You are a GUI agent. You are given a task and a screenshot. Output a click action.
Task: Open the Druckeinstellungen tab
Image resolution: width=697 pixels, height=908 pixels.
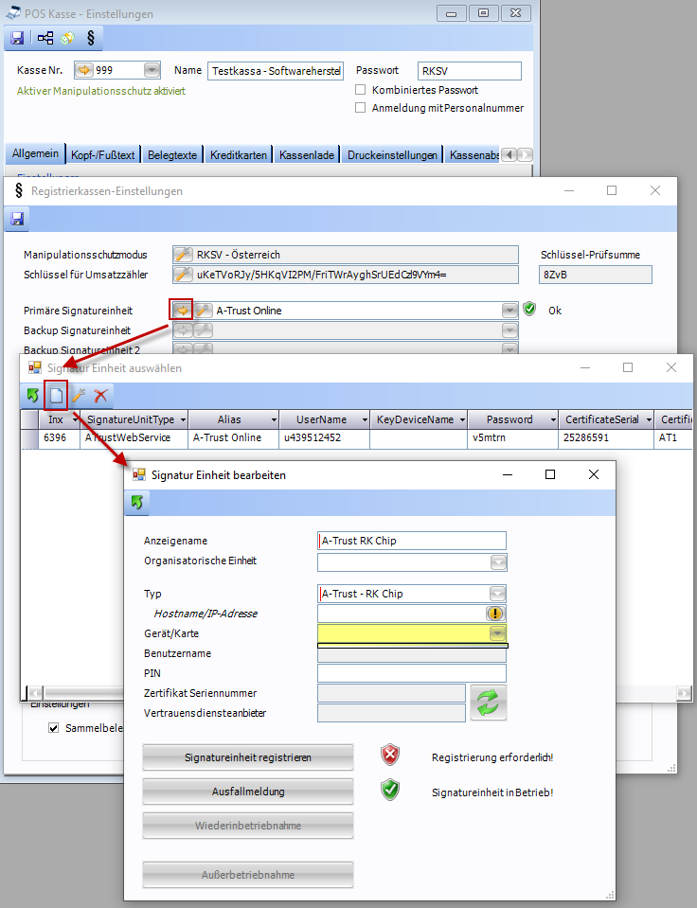[x=392, y=155]
